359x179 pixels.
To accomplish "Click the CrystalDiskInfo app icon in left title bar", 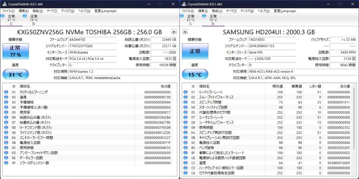I will [x=4, y=4].
